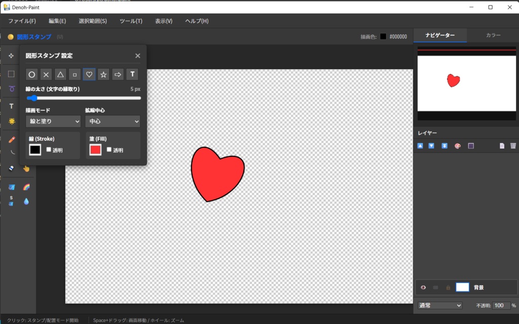Open the 通常 blend mode dropdown
The width and height of the screenshot is (519, 324).
coord(440,305)
